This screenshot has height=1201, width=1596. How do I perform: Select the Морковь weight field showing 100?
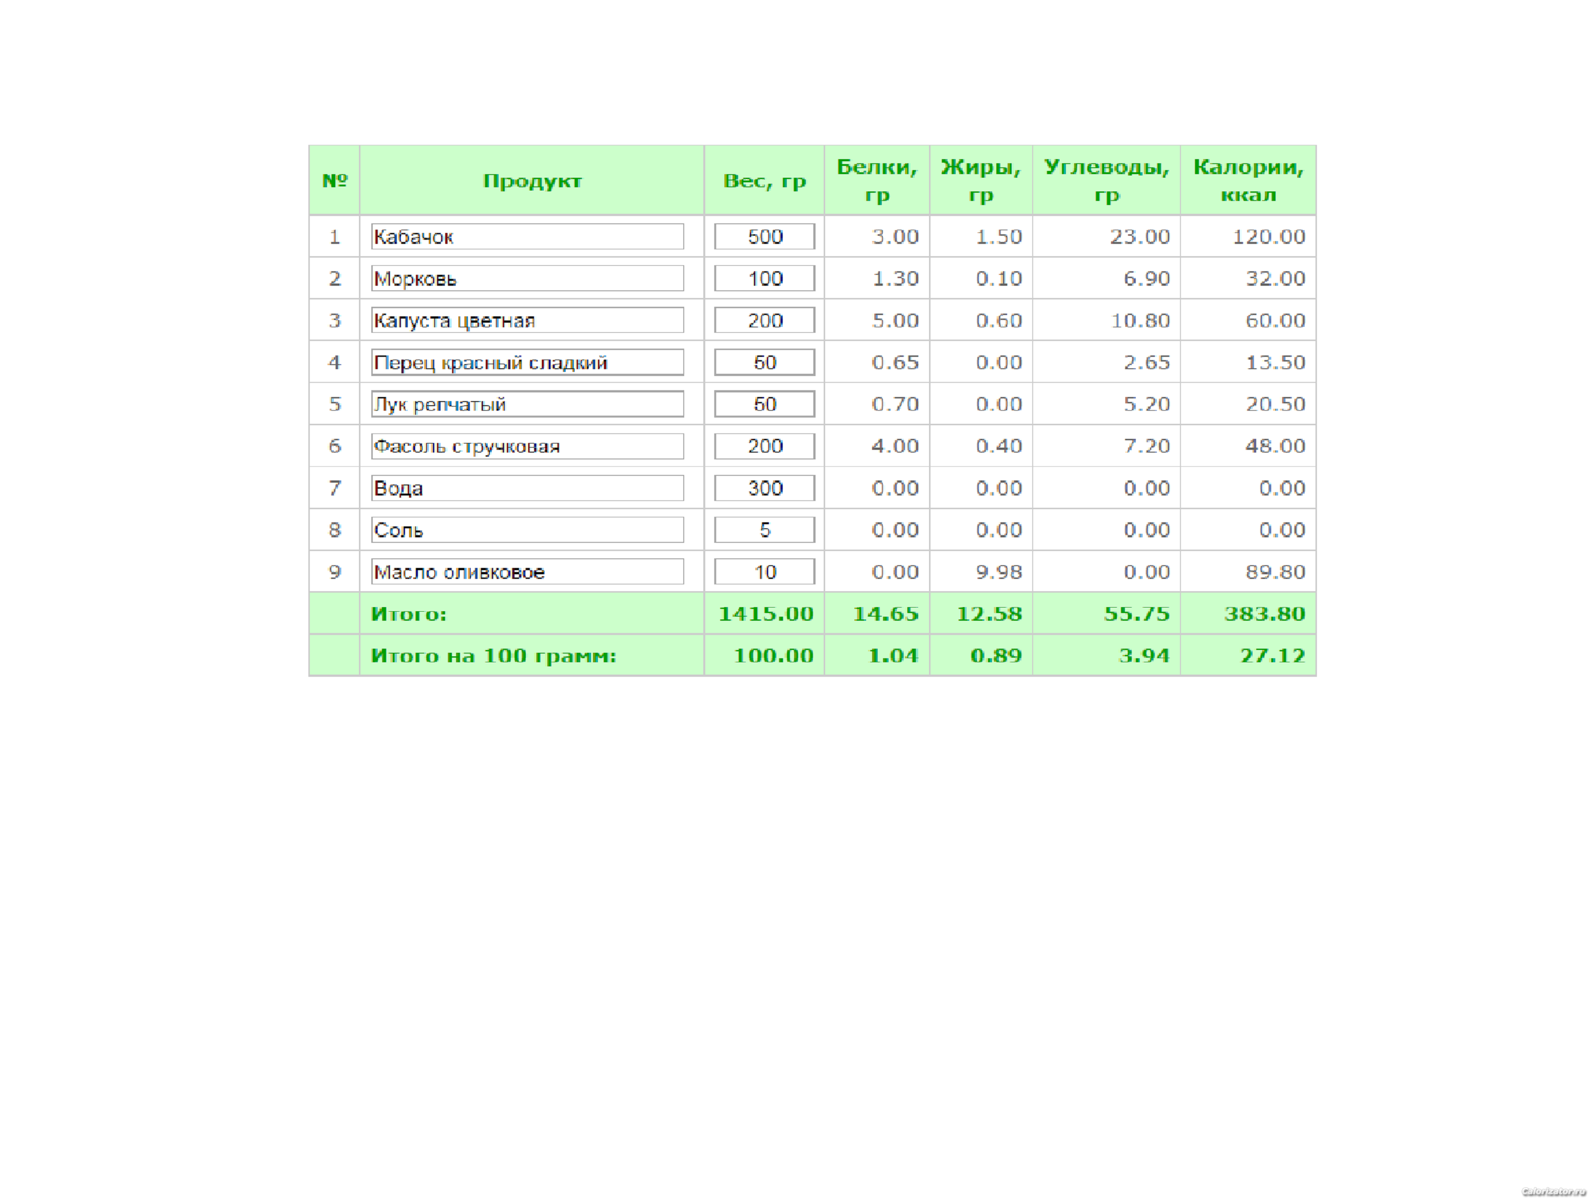pyautogui.click(x=765, y=278)
